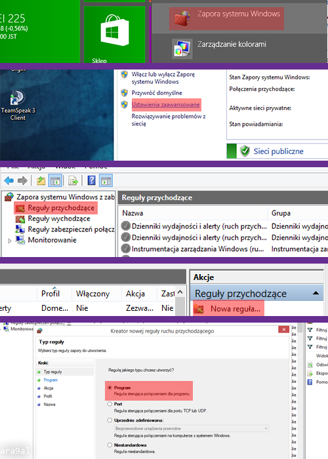This screenshot has height=459, width=328.
Task: Select the Niestandardowa radio button
Action: [110, 445]
